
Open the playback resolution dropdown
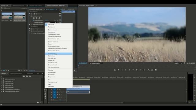(178, 63)
